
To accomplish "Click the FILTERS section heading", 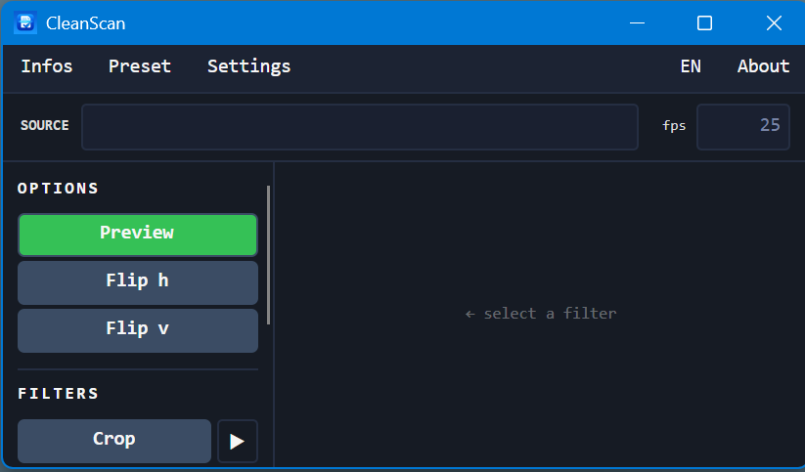I will click(59, 394).
